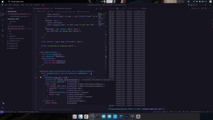The height and width of the screenshot is (120, 213).
Task: Click the split terminal icon
Action: 203,8
